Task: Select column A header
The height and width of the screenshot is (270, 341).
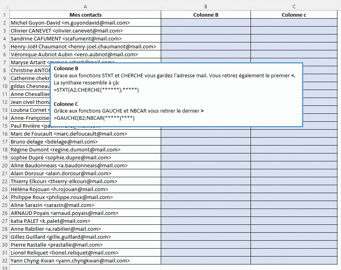Action: tap(85, 7)
